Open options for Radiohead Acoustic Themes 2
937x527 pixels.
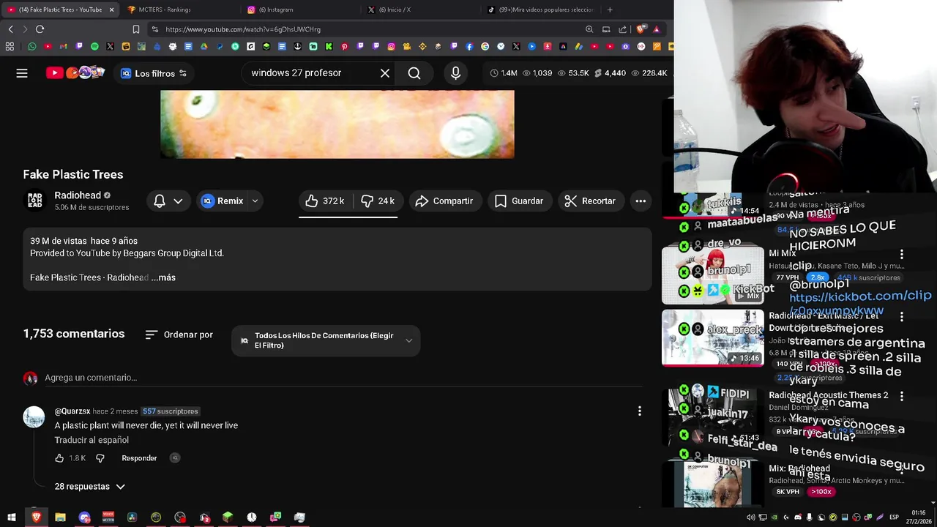902,396
